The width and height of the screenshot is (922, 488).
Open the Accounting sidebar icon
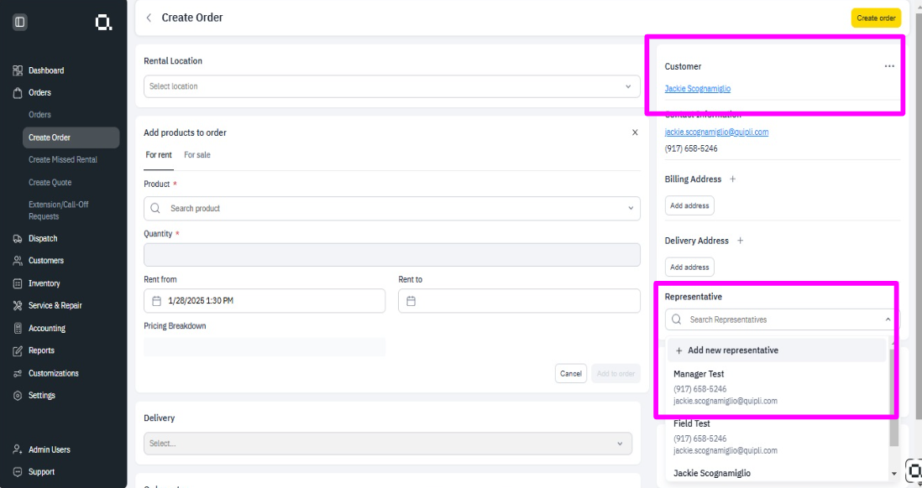tap(17, 328)
